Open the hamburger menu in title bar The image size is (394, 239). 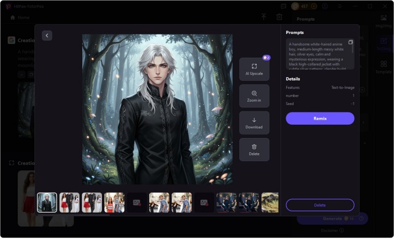(x=340, y=6)
